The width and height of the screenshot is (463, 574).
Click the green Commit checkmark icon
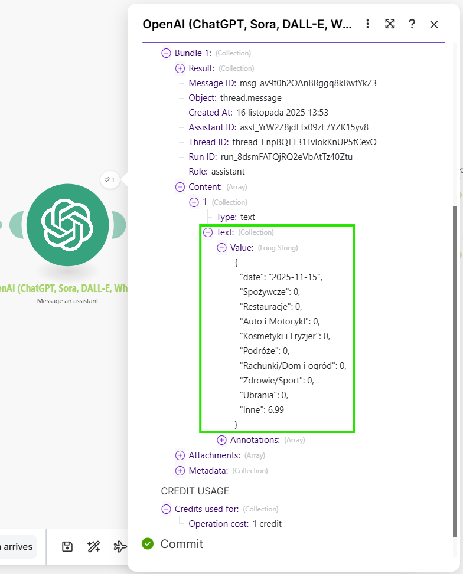[148, 543]
